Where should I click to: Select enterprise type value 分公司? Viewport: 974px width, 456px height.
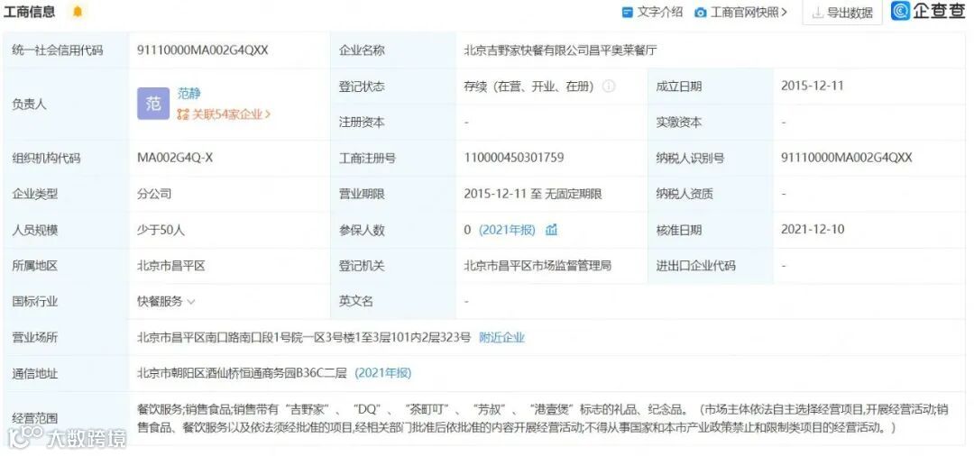point(154,194)
